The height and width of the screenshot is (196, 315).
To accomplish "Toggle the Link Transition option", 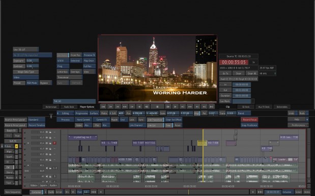I will coord(156,120).
